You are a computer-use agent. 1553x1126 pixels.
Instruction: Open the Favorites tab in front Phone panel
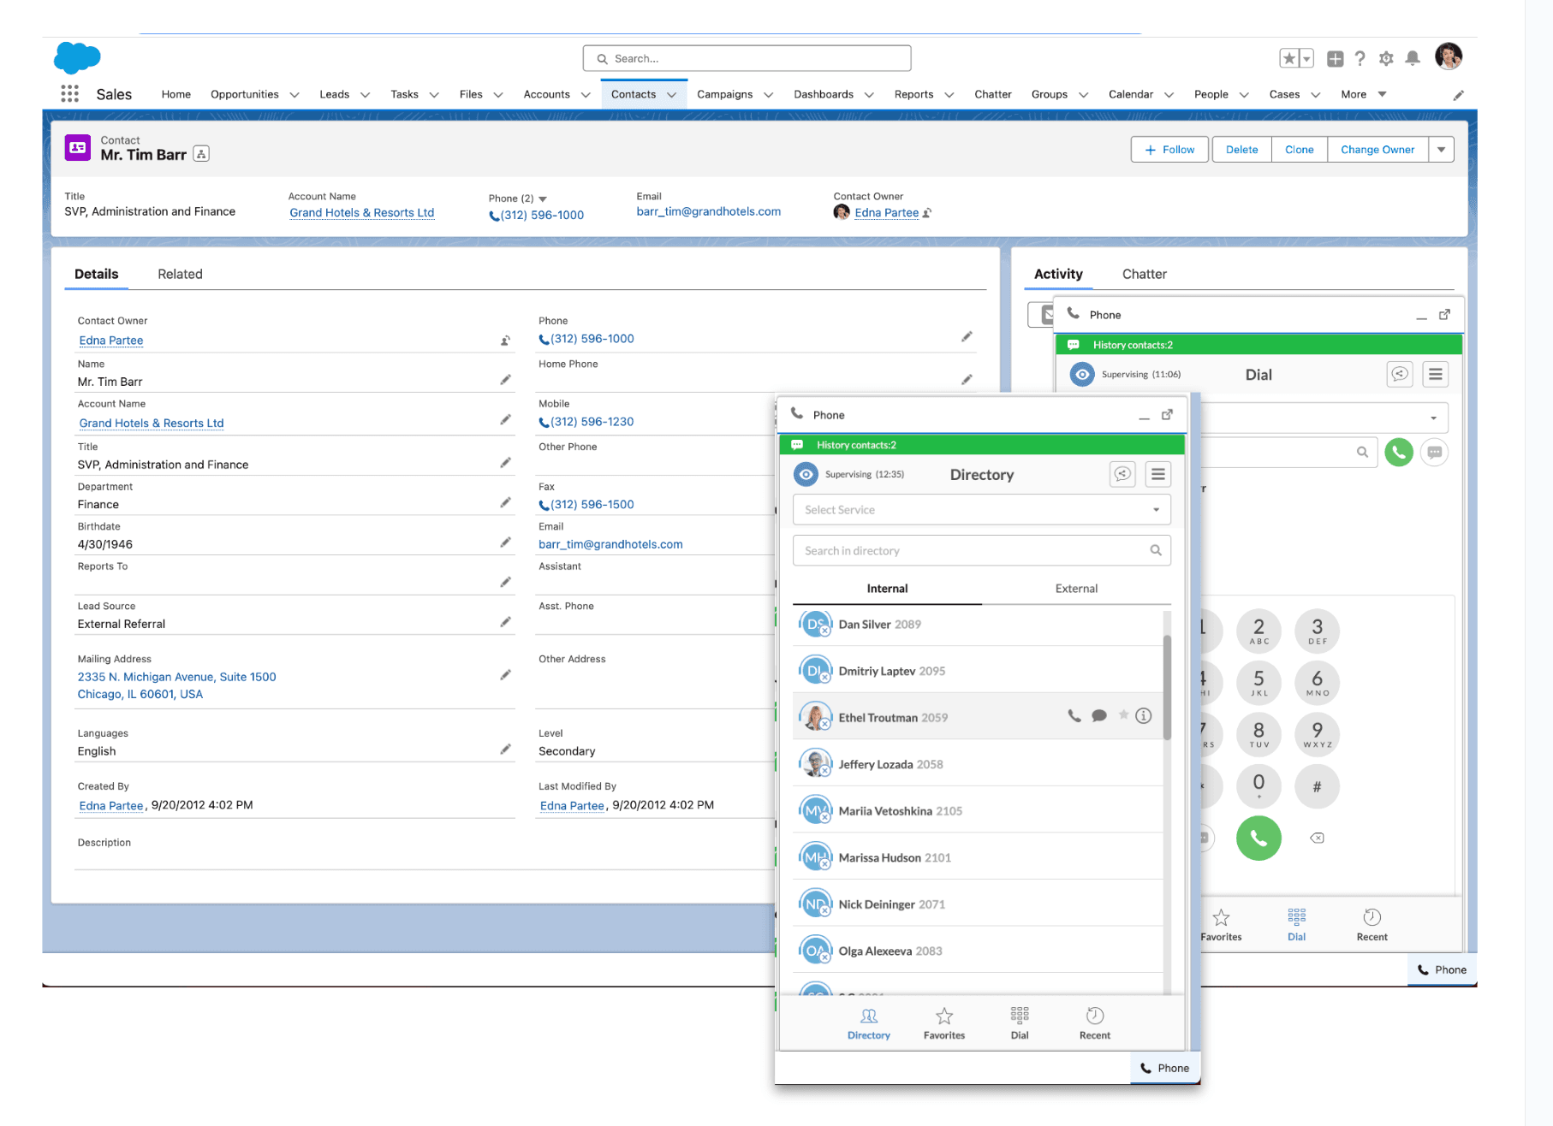click(944, 1022)
